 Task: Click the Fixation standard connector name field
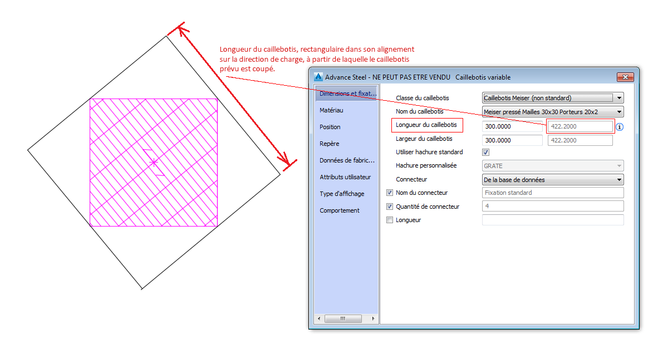click(553, 193)
